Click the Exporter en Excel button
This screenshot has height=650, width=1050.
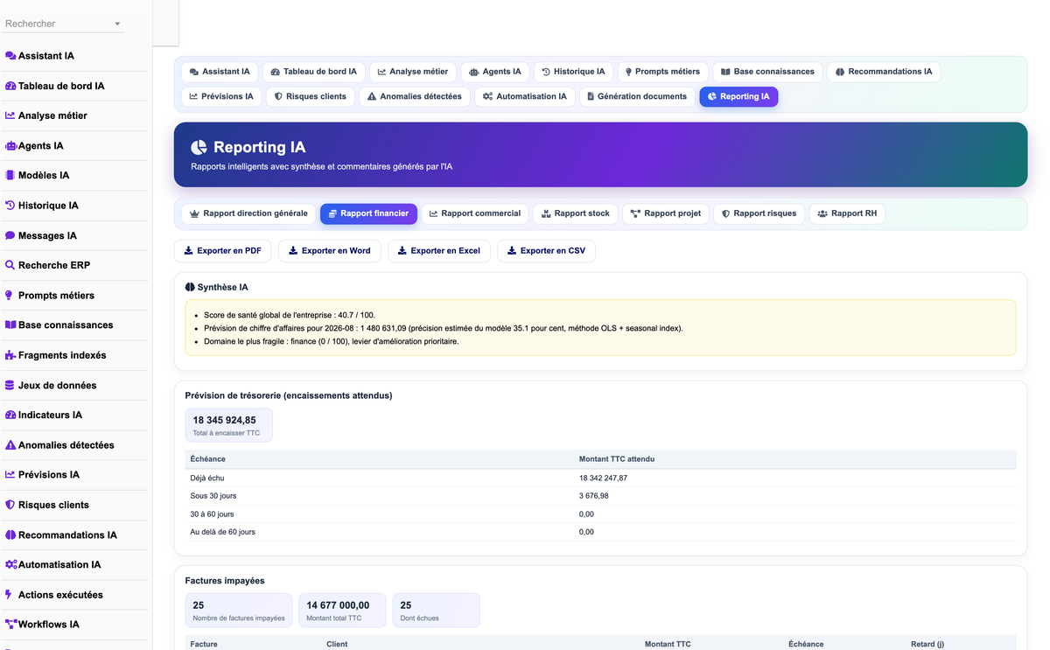click(439, 251)
